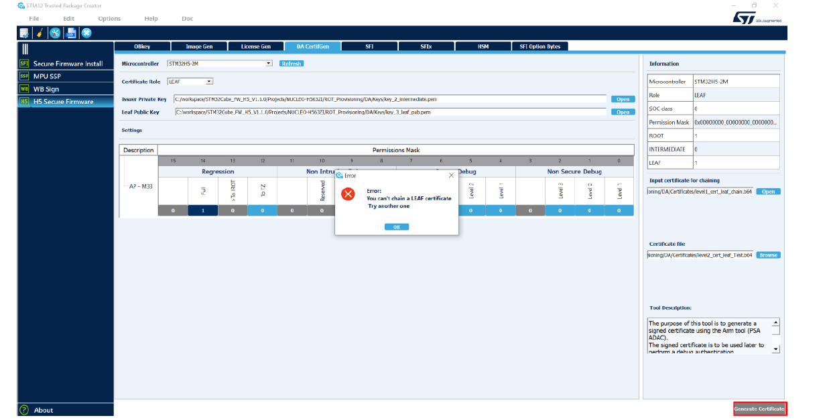Screen dimensions: 827x420
Task: Click the broom clean icon in toolbar
Action: click(x=40, y=32)
